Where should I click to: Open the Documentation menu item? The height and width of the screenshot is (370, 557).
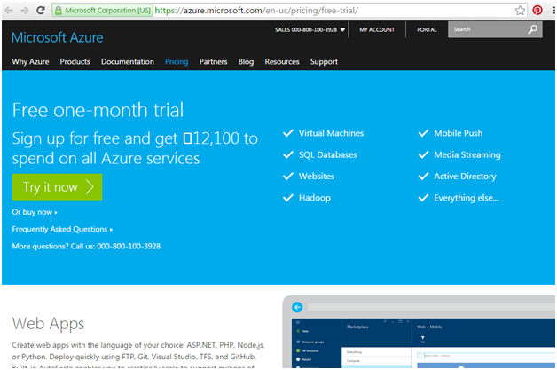(x=128, y=62)
